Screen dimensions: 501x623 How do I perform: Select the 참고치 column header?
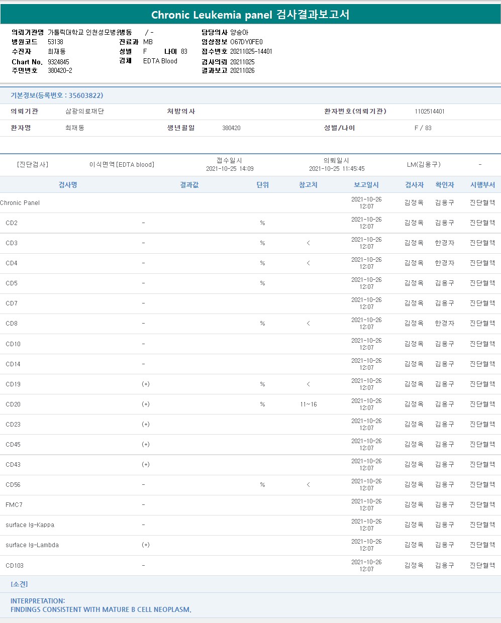coord(308,185)
